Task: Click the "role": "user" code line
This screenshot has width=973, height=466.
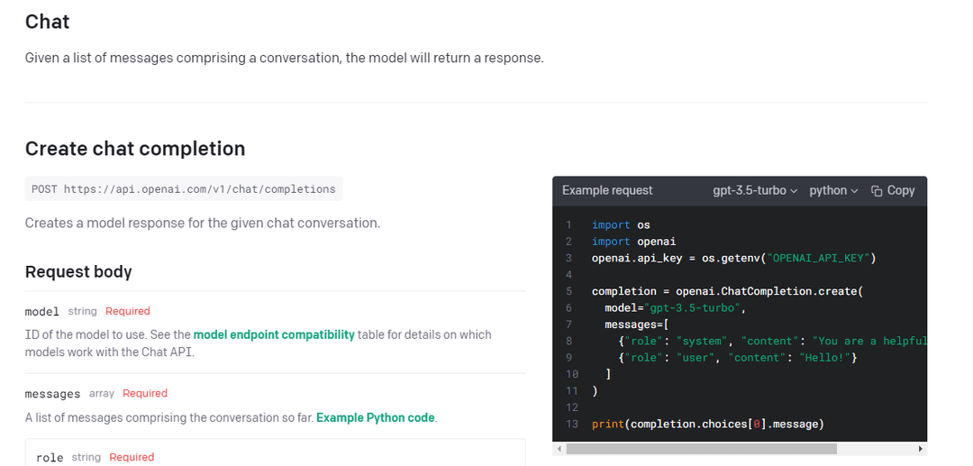Action: pyautogui.click(x=737, y=358)
